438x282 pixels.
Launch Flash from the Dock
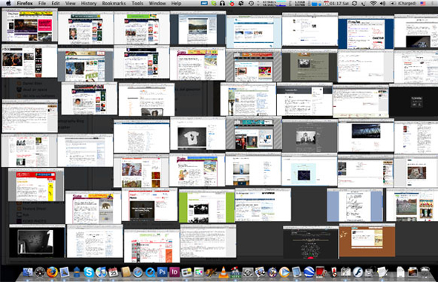(x=358, y=272)
